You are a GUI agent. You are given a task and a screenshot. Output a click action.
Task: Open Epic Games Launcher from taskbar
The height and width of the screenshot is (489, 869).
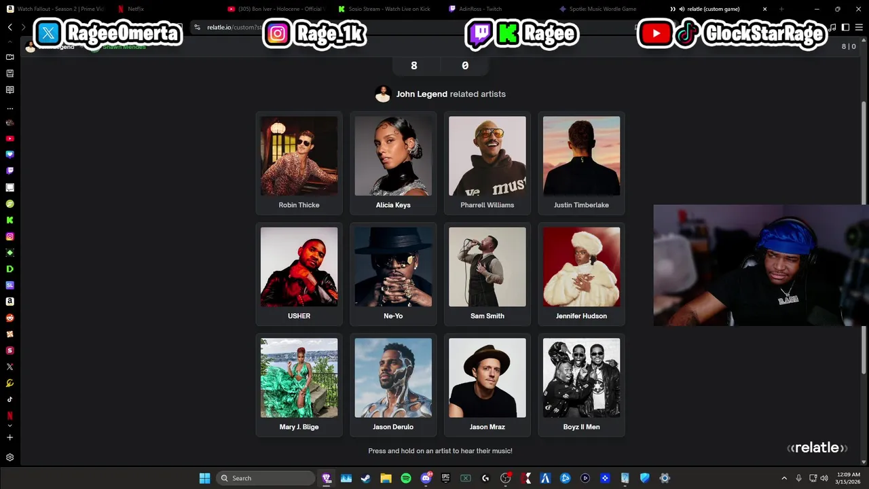tap(445, 478)
